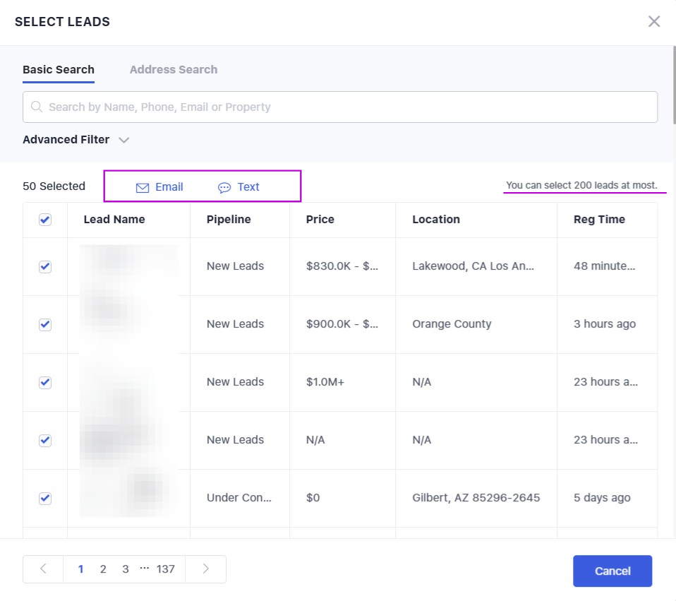Screen dimensions: 676x601
Task: Open page 137 in pagination
Action: tap(166, 569)
